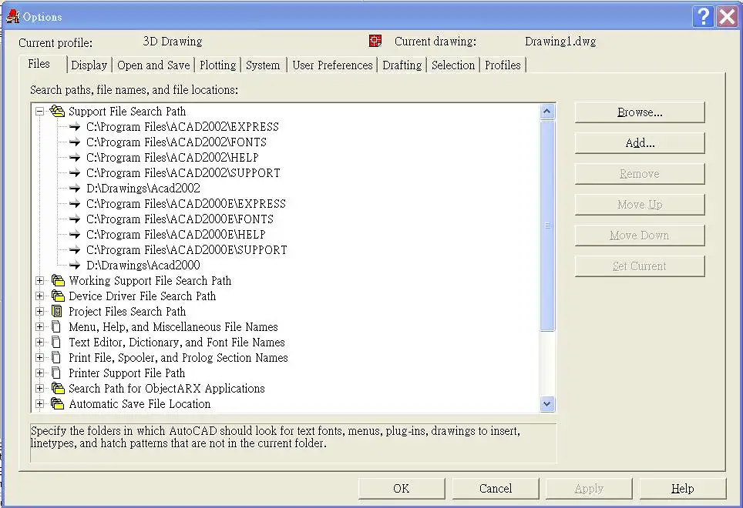Click the arrow icon beside ACAD2000E\EXPRESS path

(x=75, y=204)
